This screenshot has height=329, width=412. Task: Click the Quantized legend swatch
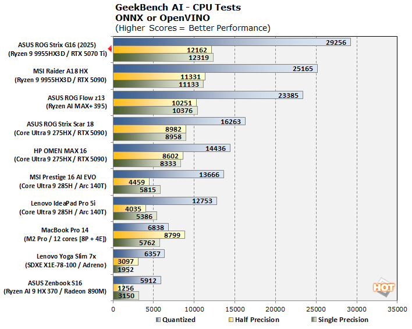pos(158,320)
